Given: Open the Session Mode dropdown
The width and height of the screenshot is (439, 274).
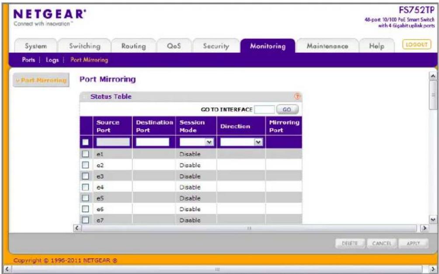Looking at the screenshot, I should point(196,142).
